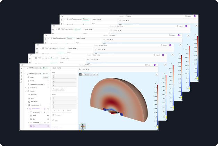
Task: Click the Mesh icon in the project tree
Action: (28, 77)
